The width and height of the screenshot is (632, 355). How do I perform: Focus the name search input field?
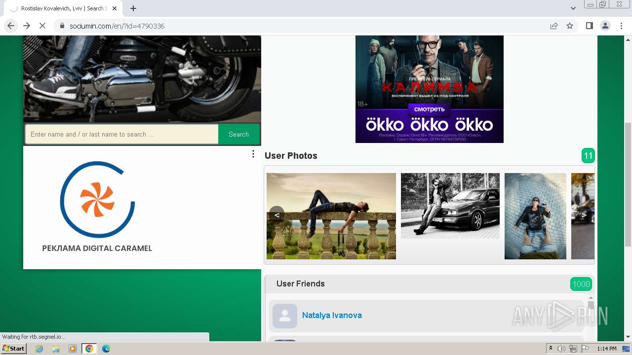122,134
